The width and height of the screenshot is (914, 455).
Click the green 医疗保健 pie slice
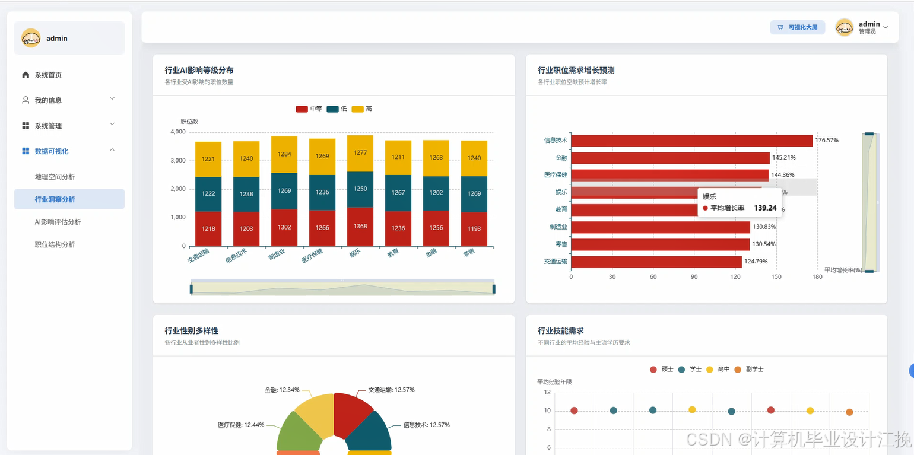(x=298, y=433)
